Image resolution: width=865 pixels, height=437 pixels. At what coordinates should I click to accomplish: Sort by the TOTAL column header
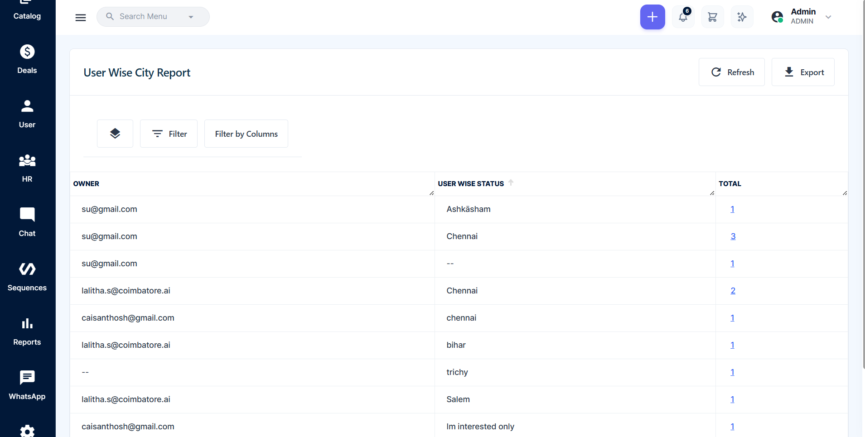point(730,184)
